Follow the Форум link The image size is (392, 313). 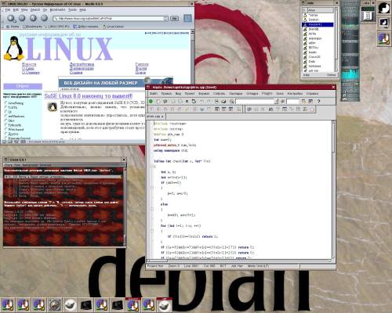[x=141, y=68]
